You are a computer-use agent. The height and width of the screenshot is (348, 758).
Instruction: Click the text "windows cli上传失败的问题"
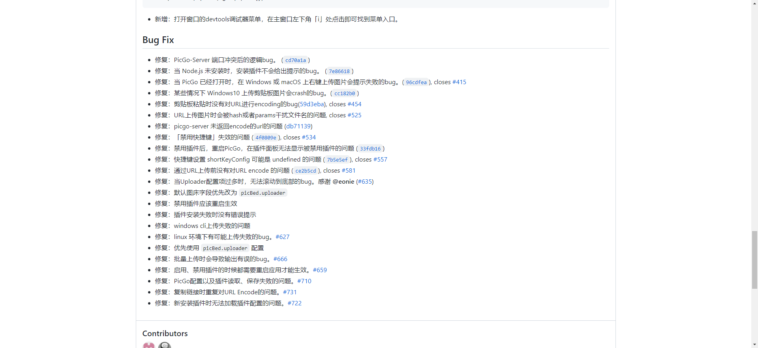[212, 226]
